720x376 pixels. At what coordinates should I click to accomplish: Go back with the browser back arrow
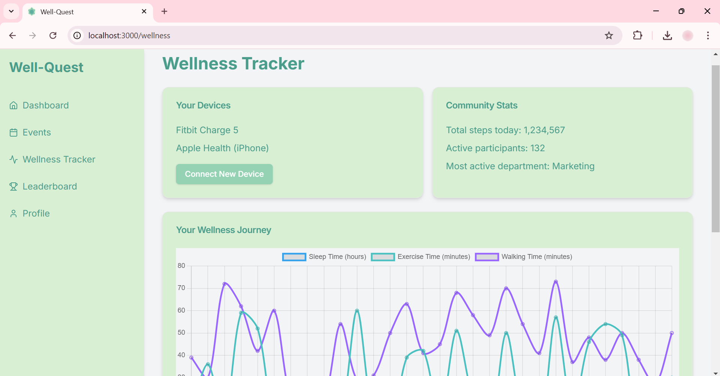coord(12,35)
